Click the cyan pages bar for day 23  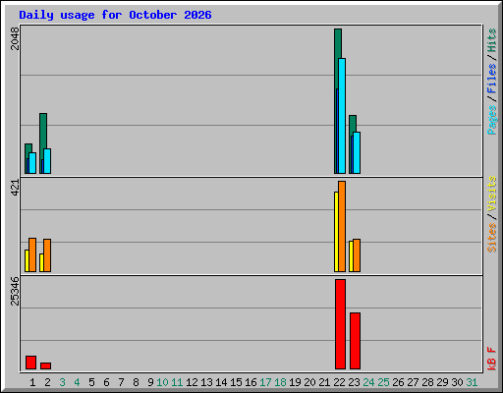(357, 153)
